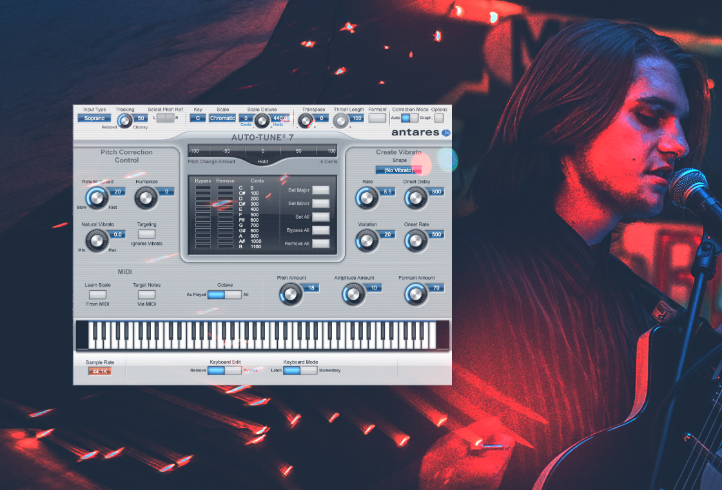Click the Natural Vibrato knob
The height and width of the screenshot is (490, 722).
point(97,240)
